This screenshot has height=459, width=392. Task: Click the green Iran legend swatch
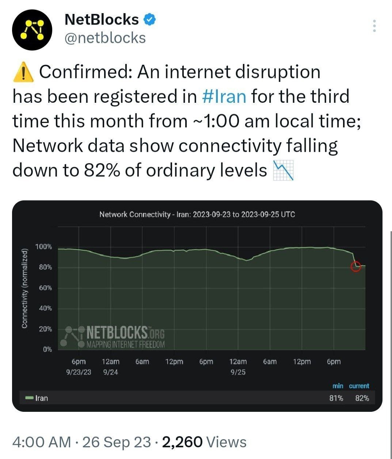pyautogui.click(x=29, y=398)
